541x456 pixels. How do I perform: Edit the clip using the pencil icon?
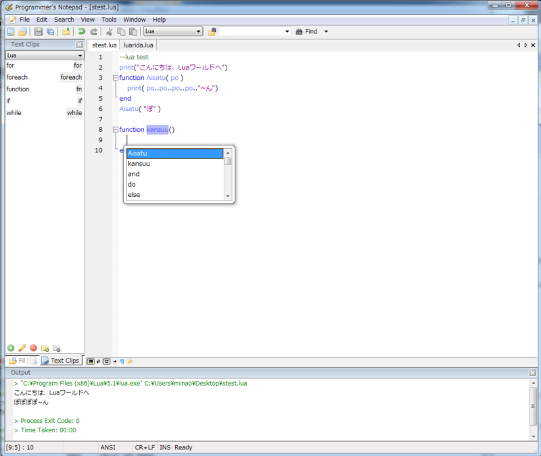coord(22,348)
